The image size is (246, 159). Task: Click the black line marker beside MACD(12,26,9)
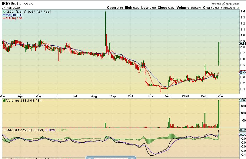pos(4,130)
